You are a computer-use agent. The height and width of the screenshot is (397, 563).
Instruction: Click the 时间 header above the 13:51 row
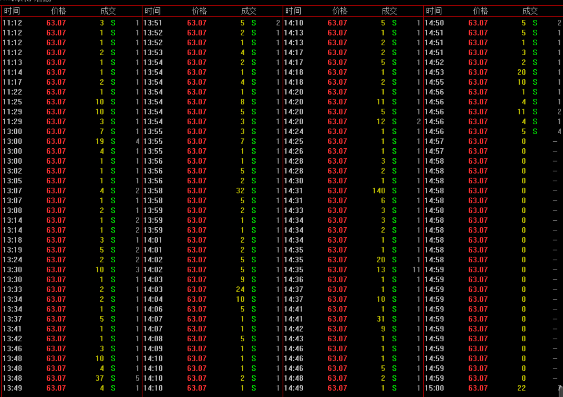[x=153, y=11]
